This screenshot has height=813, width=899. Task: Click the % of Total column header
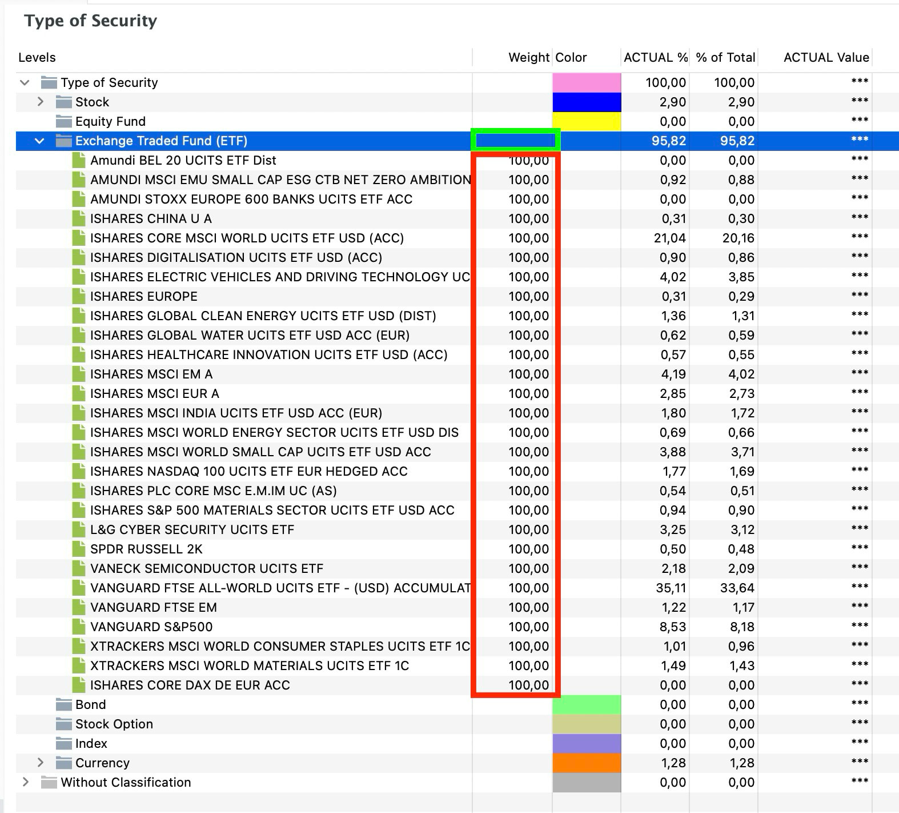(x=725, y=57)
